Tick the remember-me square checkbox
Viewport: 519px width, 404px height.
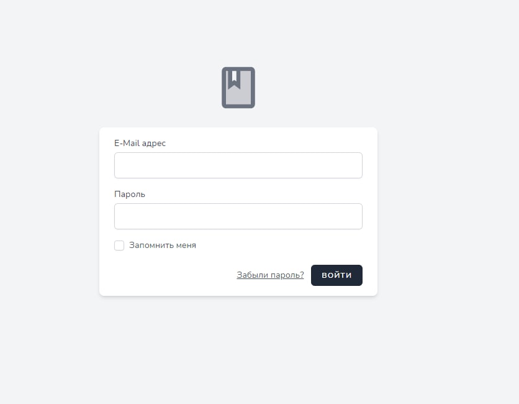pos(119,246)
